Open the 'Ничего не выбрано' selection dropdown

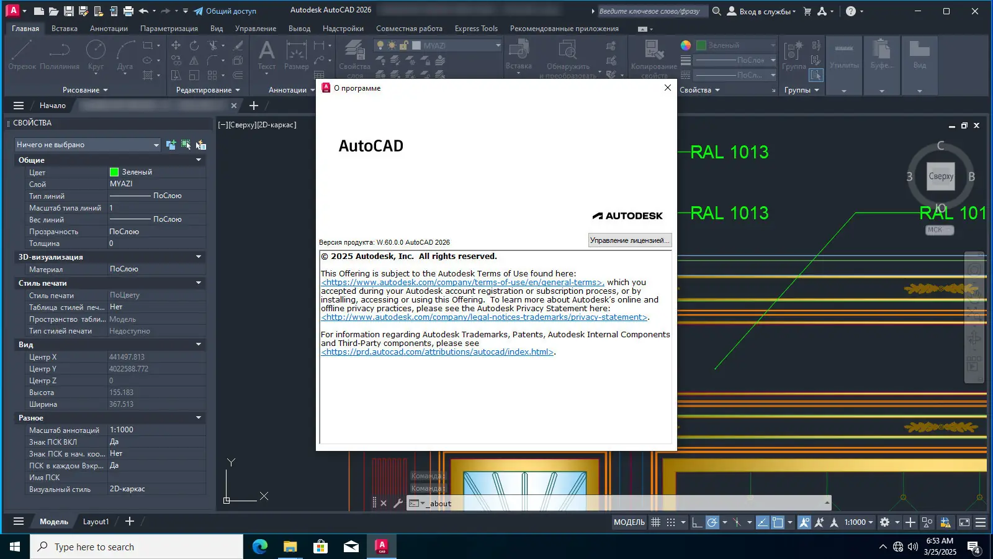[88, 145]
